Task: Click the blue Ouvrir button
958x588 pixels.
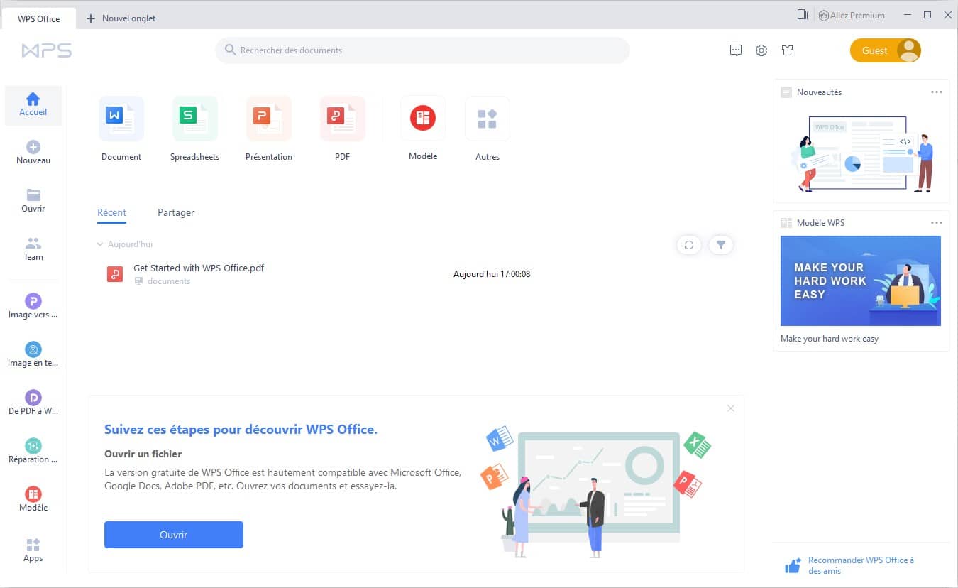Action: coord(174,535)
